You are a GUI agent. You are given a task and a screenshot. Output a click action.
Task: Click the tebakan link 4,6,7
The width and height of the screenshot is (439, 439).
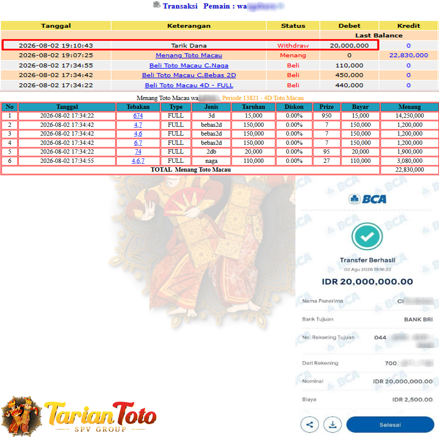pos(138,161)
